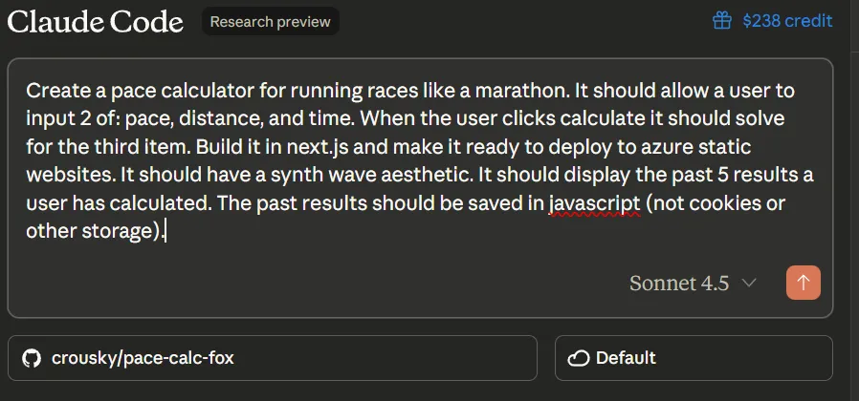
Task: Click the Claude Code title
Action: [x=95, y=21]
